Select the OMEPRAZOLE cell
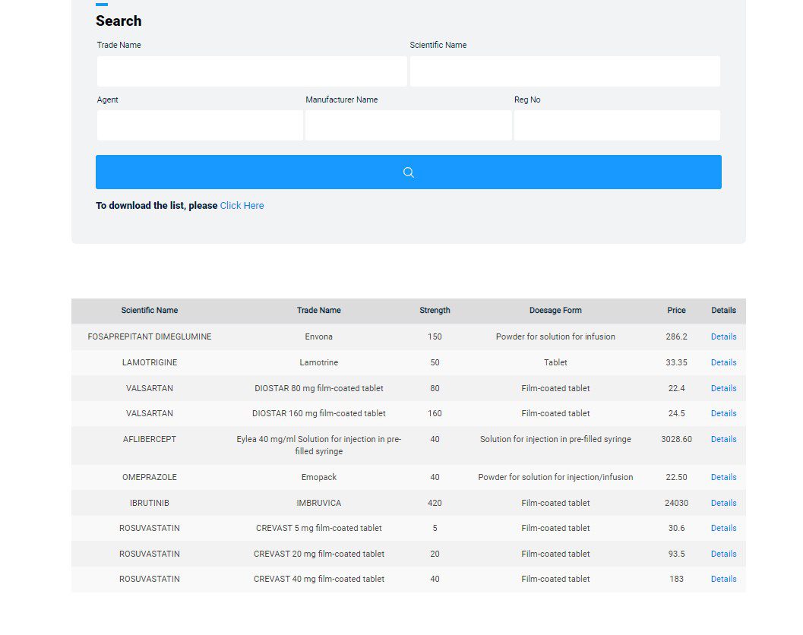Screen dimensions: 803x635 coord(150,477)
